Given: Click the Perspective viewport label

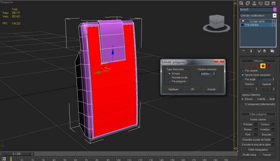Looking at the screenshot, I should 7,2.
